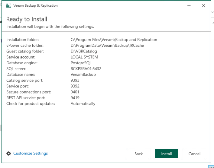Click the secure connections port value 9401
214x168 pixels.
click(75, 92)
